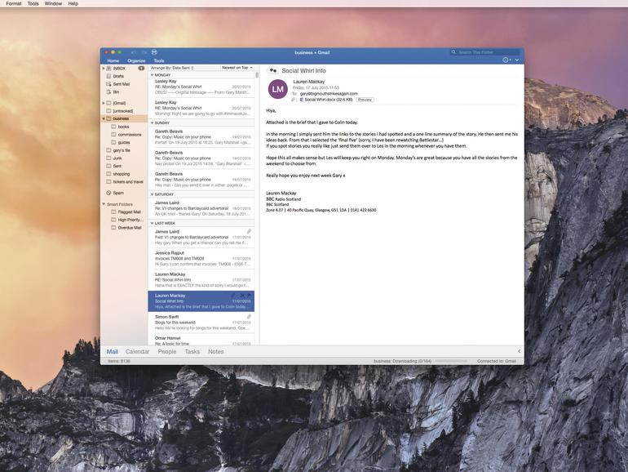Expand the INBOX folder

(104, 69)
